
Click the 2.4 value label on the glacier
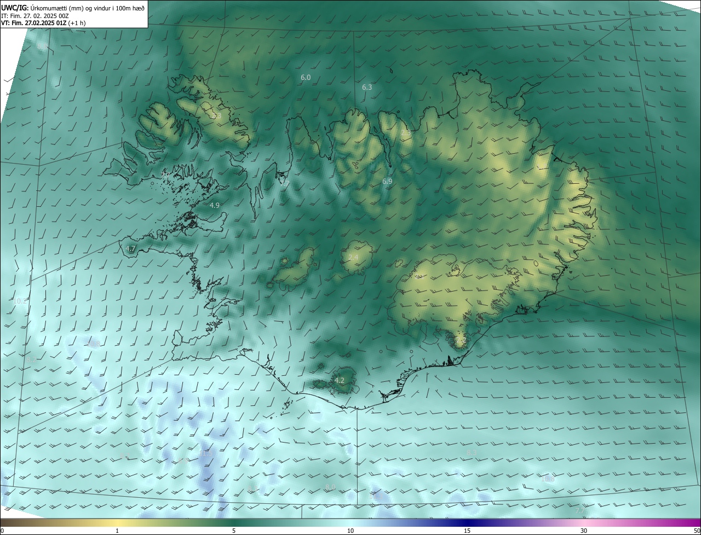click(353, 258)
